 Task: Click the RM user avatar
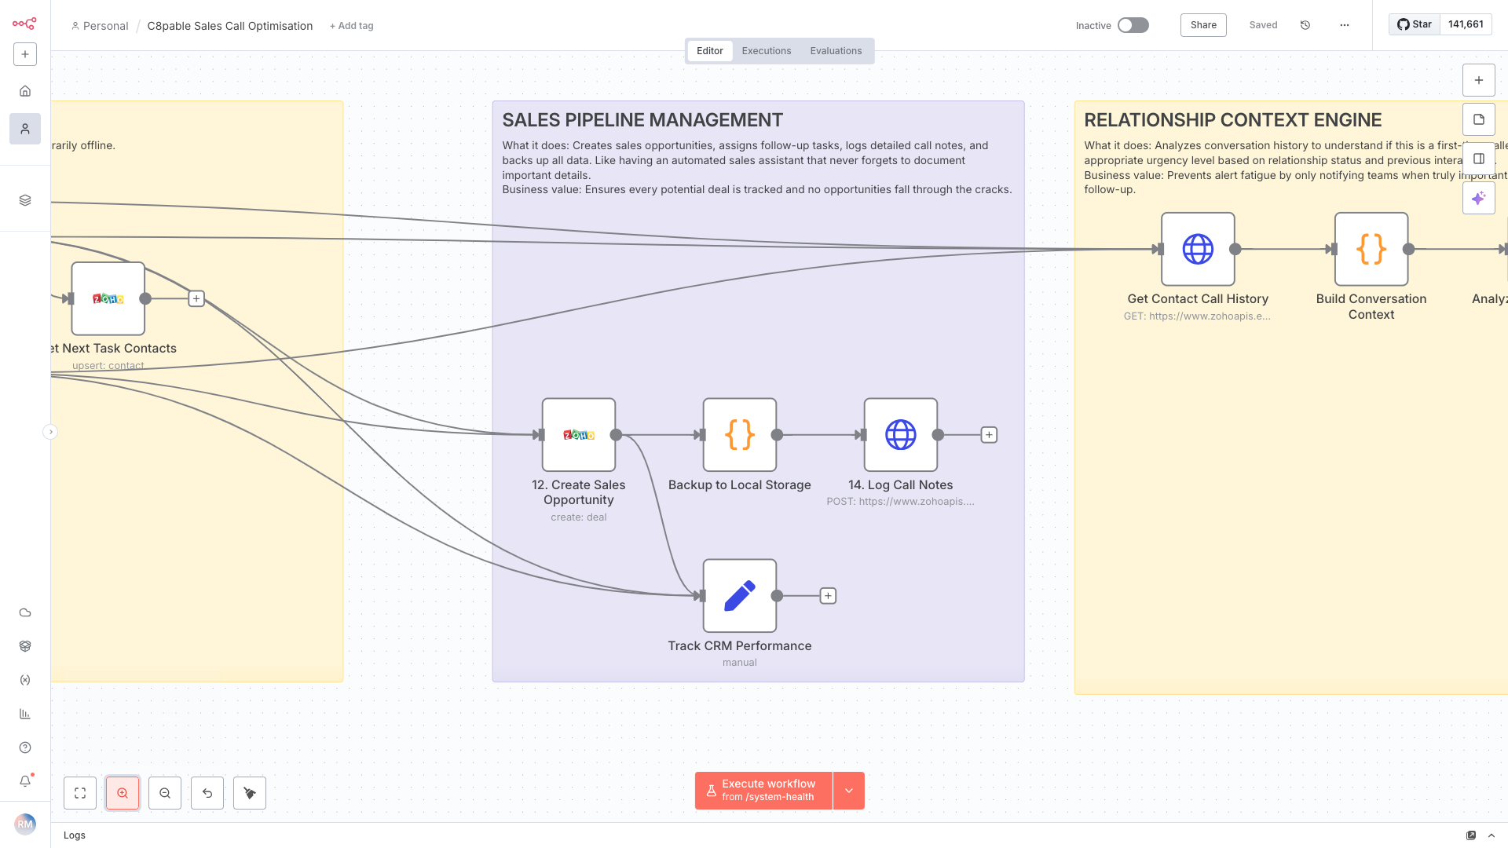click(25, 824)
